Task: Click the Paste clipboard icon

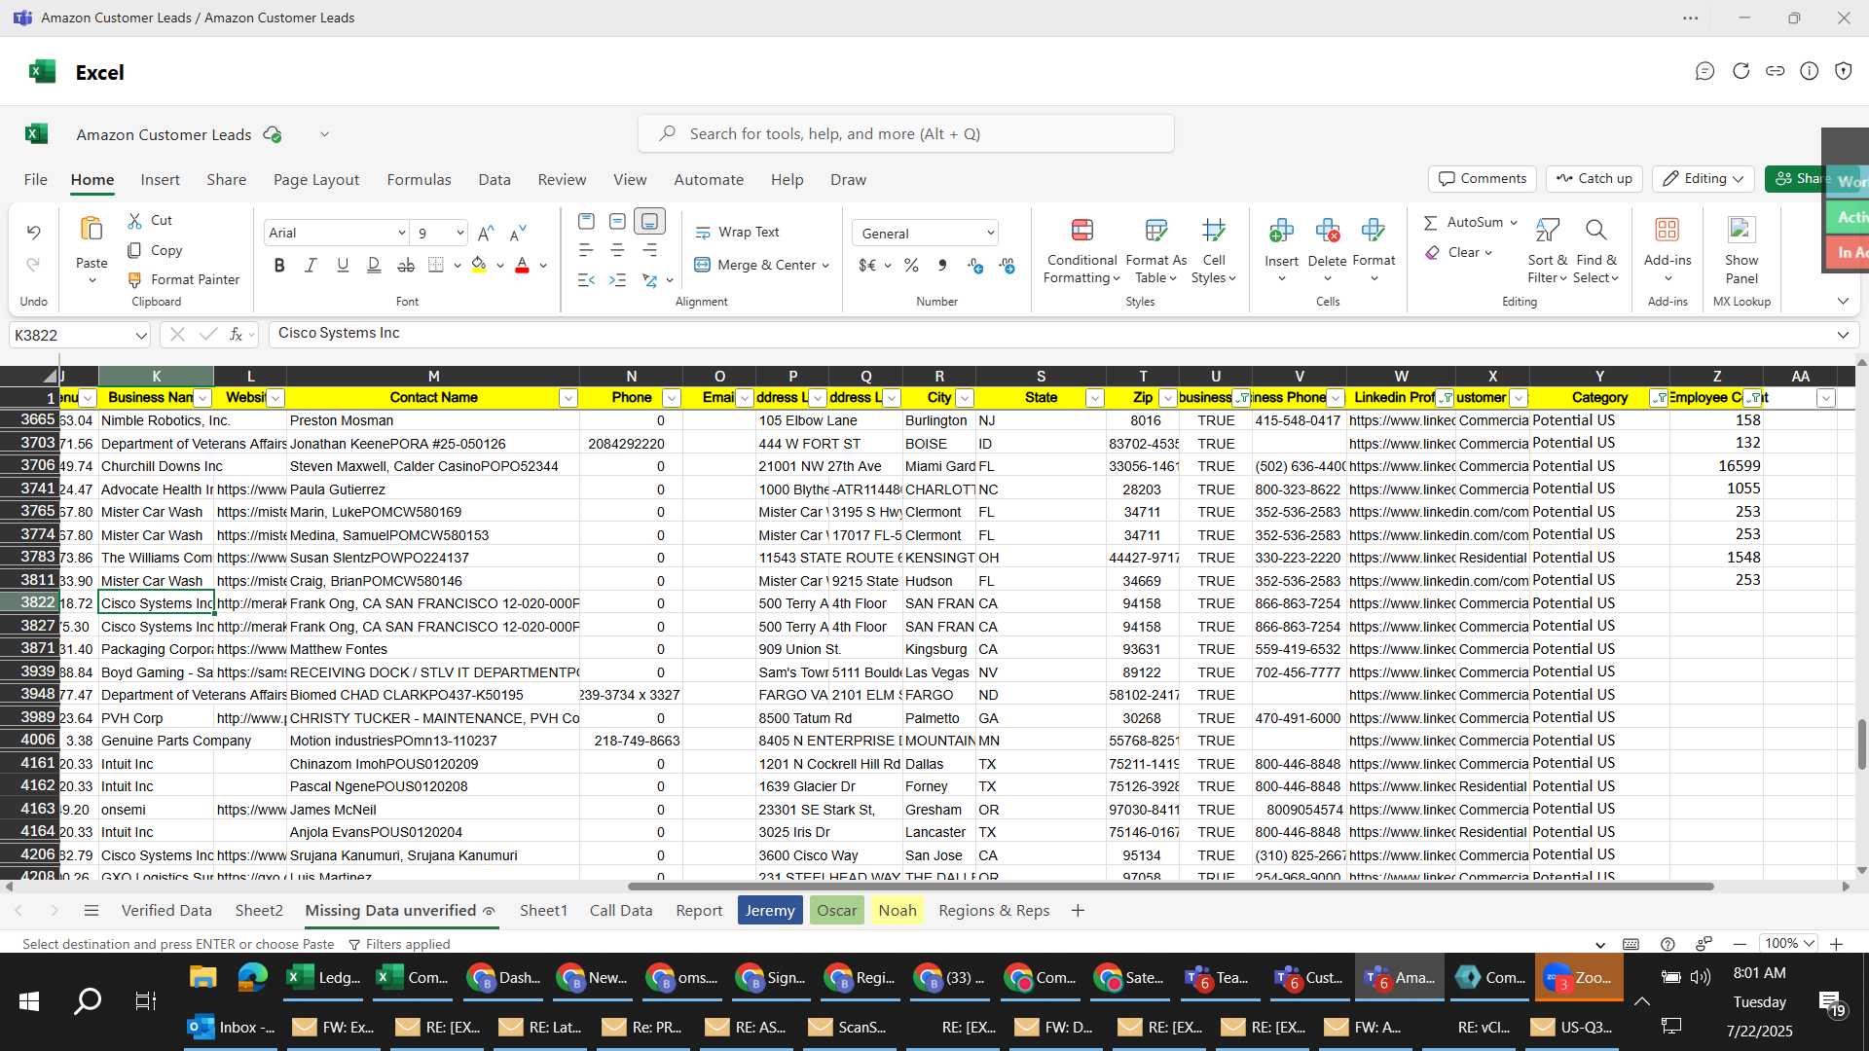Action: pos(92,230)
